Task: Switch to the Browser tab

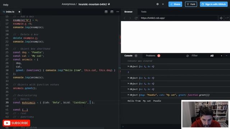Action: [x=128, y=12]
